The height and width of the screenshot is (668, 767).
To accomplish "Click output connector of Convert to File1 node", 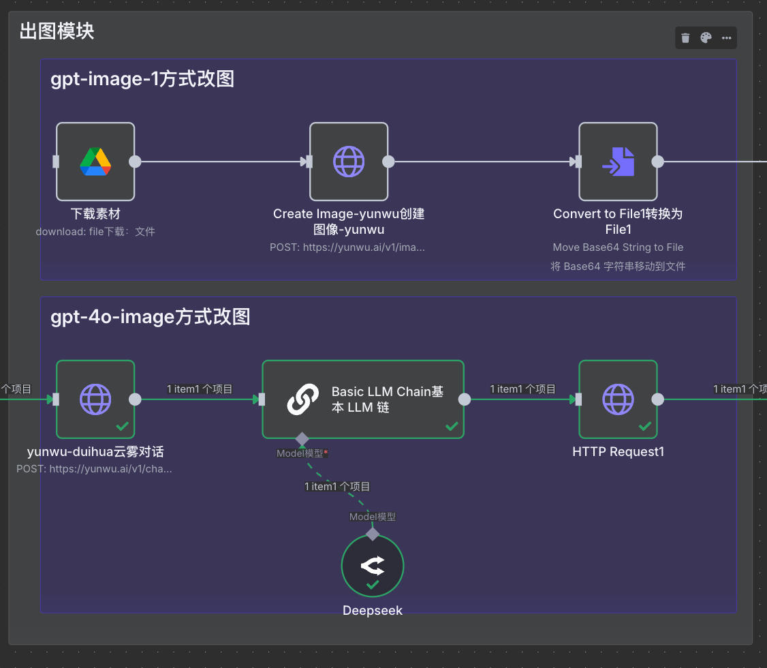I will (658, 162).
